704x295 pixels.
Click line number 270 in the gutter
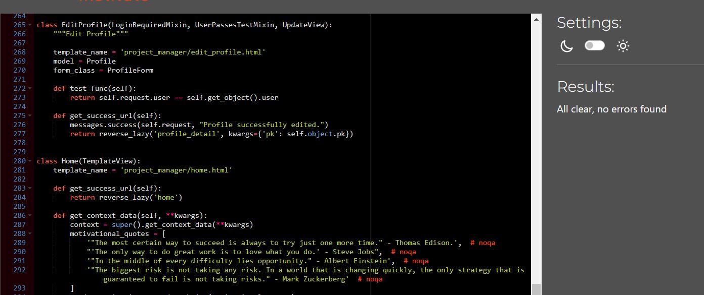click(x=19, y=70)
